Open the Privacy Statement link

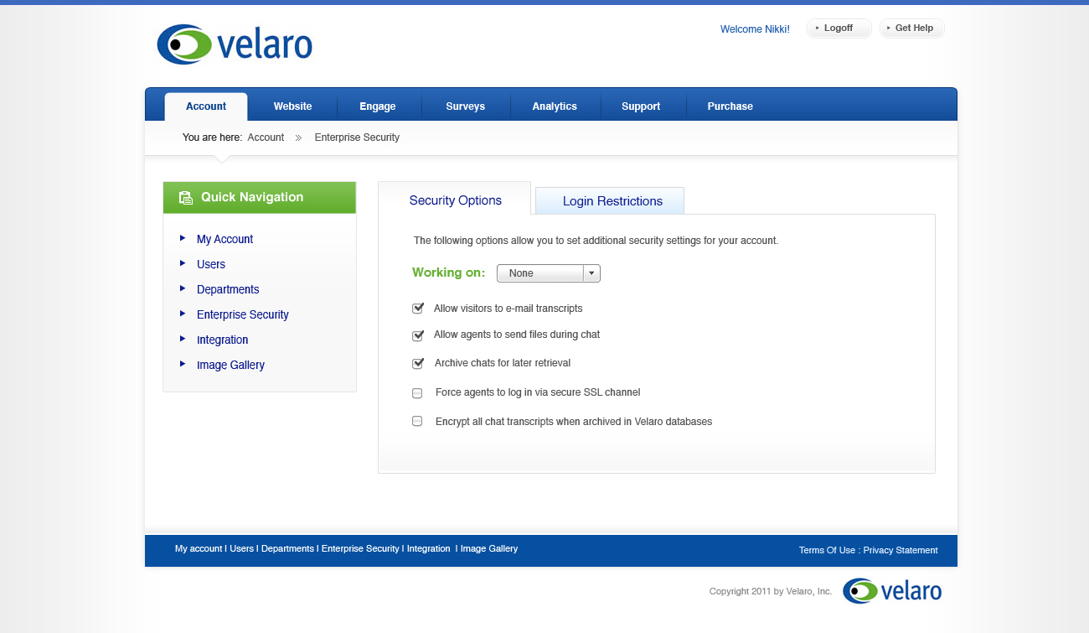900,550
